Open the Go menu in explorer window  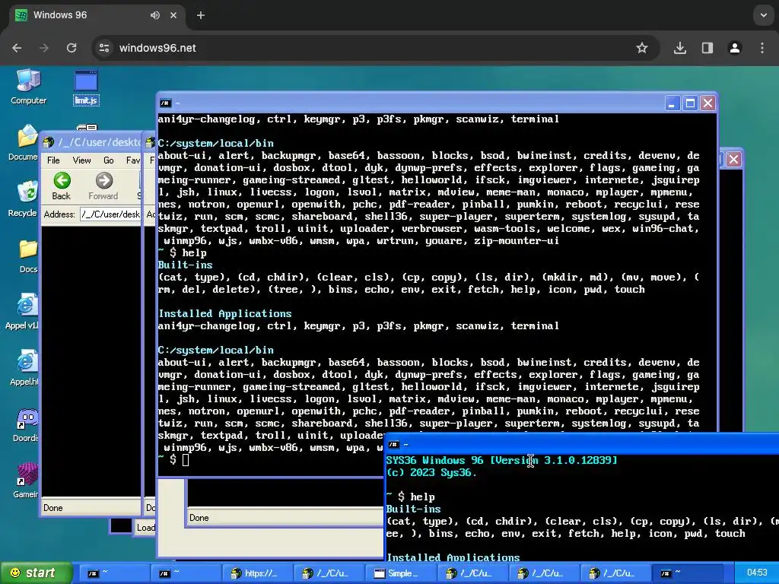[x=108, y=160]
